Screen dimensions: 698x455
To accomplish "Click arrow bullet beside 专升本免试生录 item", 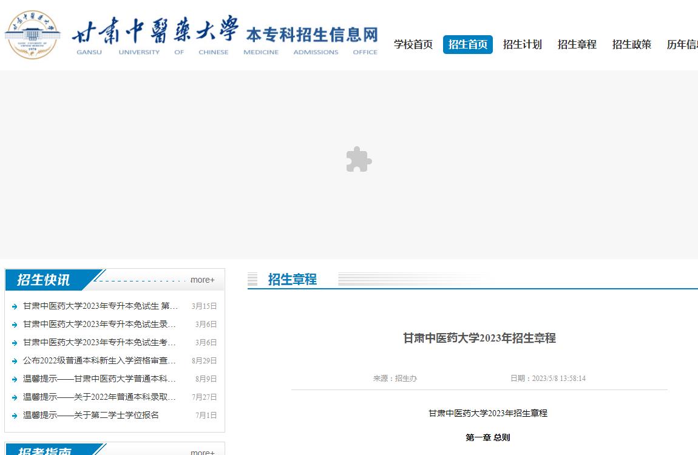I will tap(14, 325).
